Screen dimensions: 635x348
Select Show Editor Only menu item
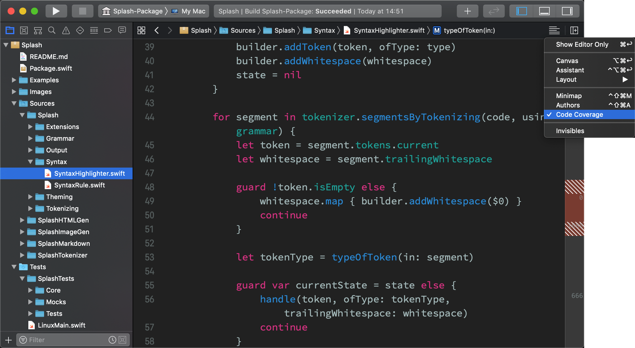[x=582, y=44]
